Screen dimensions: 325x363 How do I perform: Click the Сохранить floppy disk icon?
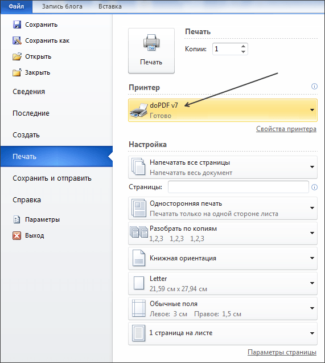pos(17,25)
